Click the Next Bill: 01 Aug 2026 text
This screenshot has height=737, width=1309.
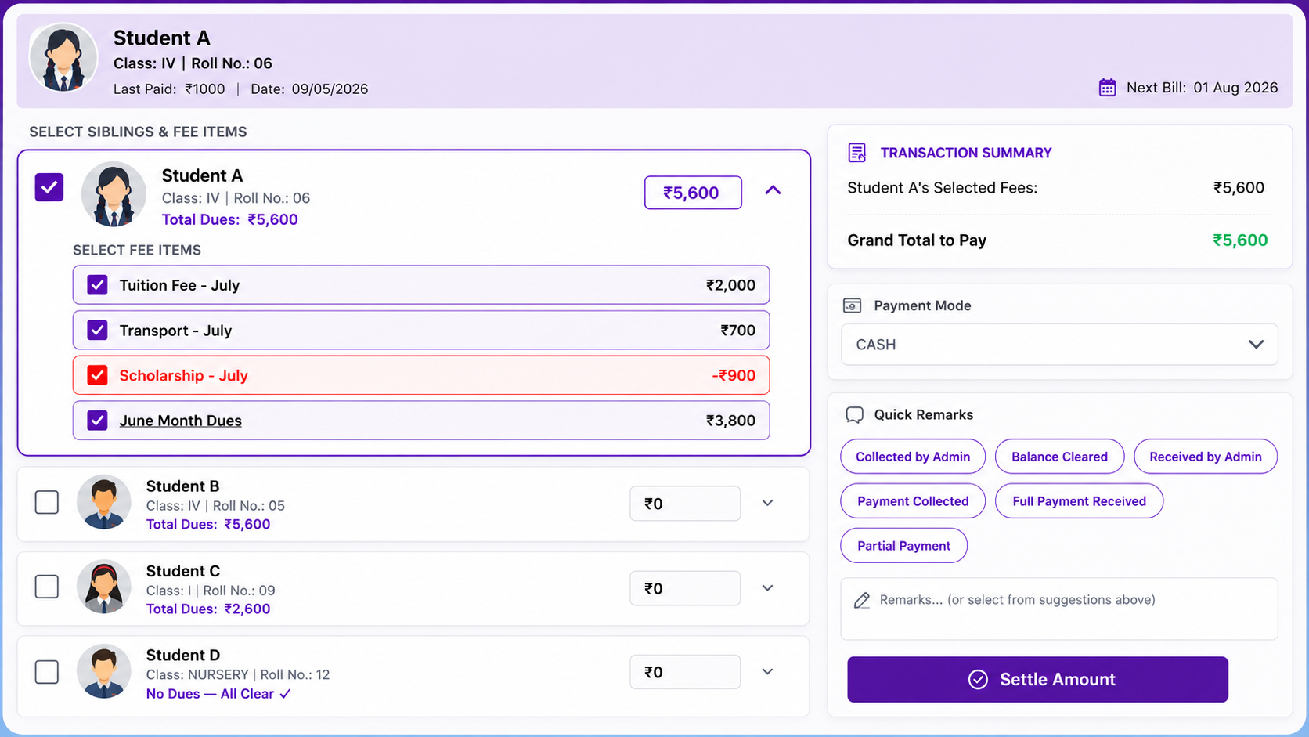(x=1202, y=88)
